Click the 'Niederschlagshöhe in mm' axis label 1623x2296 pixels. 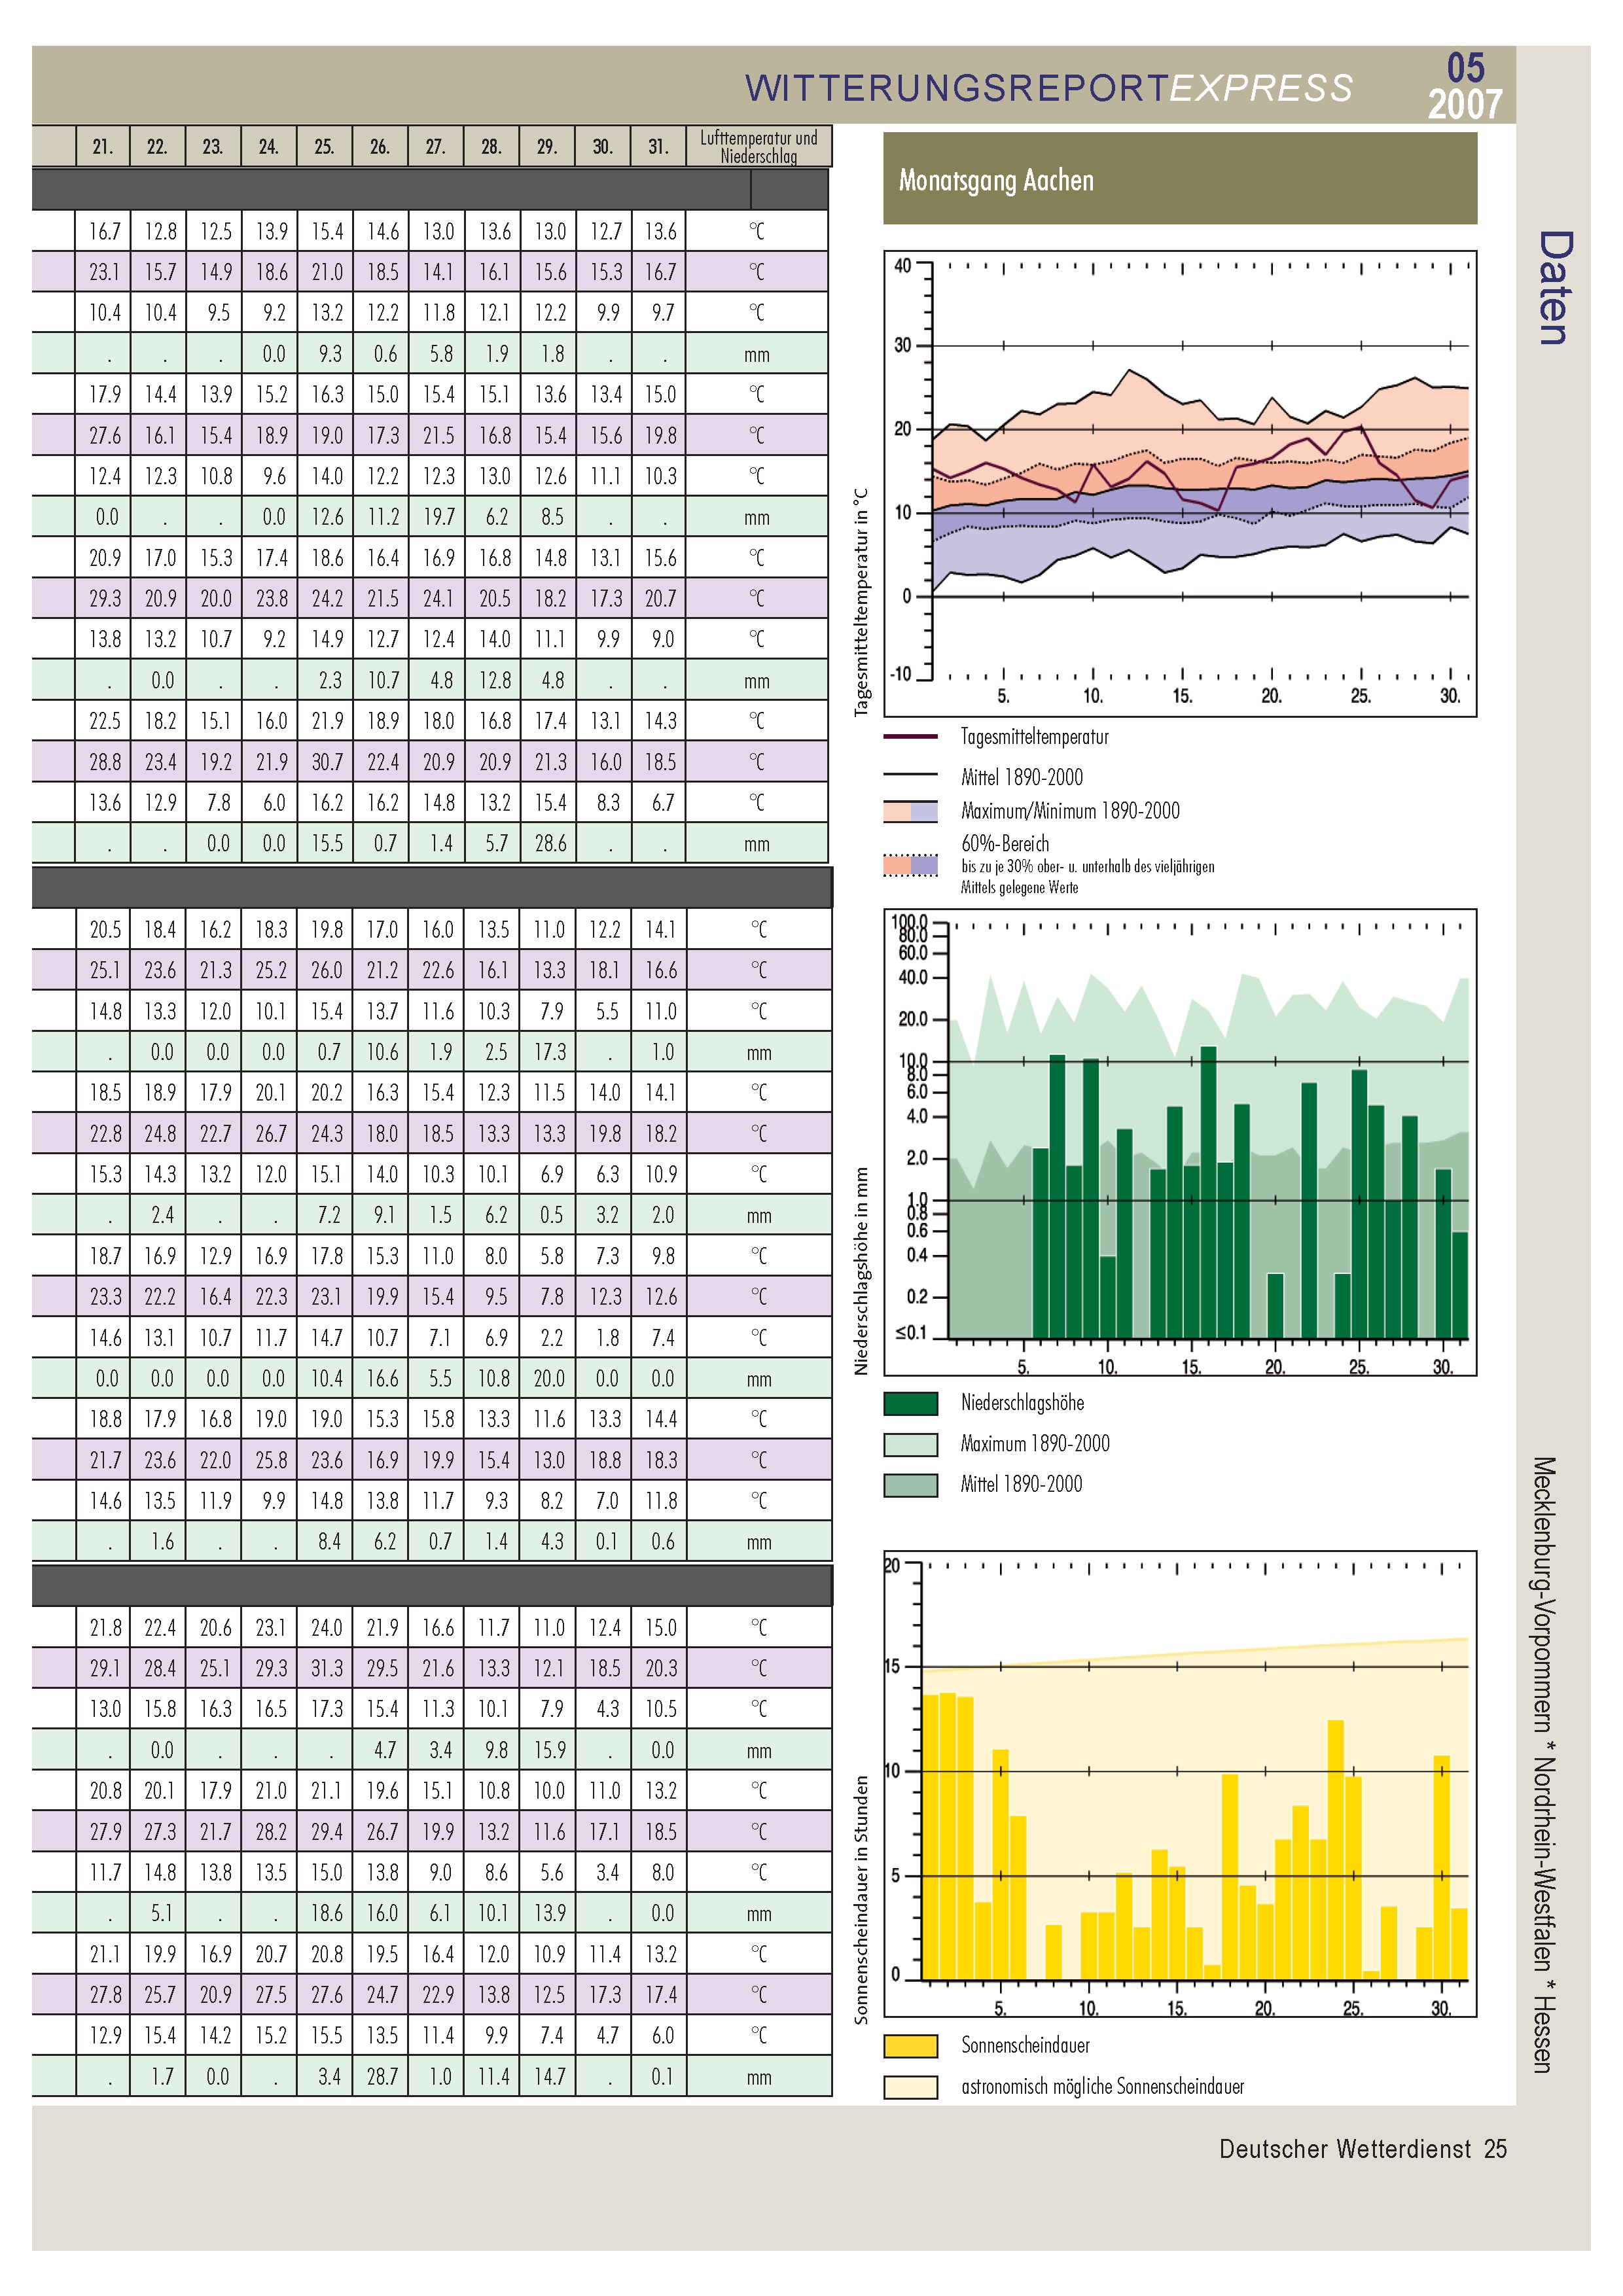861,1271
